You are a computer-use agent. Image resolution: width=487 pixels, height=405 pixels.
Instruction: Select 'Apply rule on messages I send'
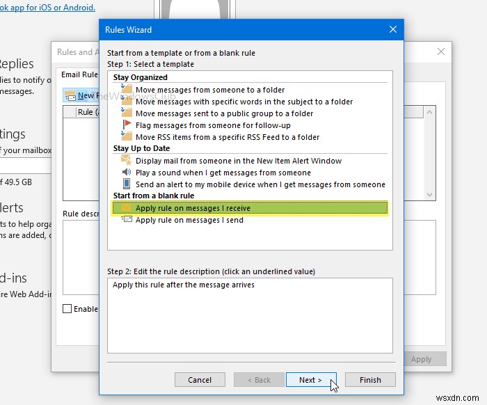coord(189,220)
